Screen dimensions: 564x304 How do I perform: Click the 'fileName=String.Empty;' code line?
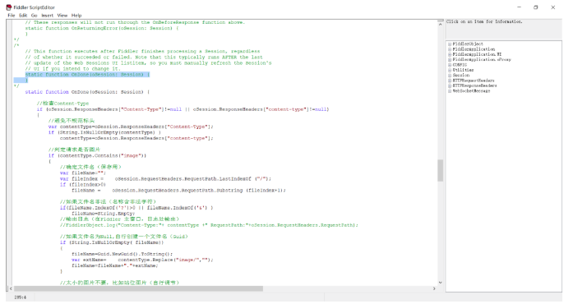tap(103, 214)
